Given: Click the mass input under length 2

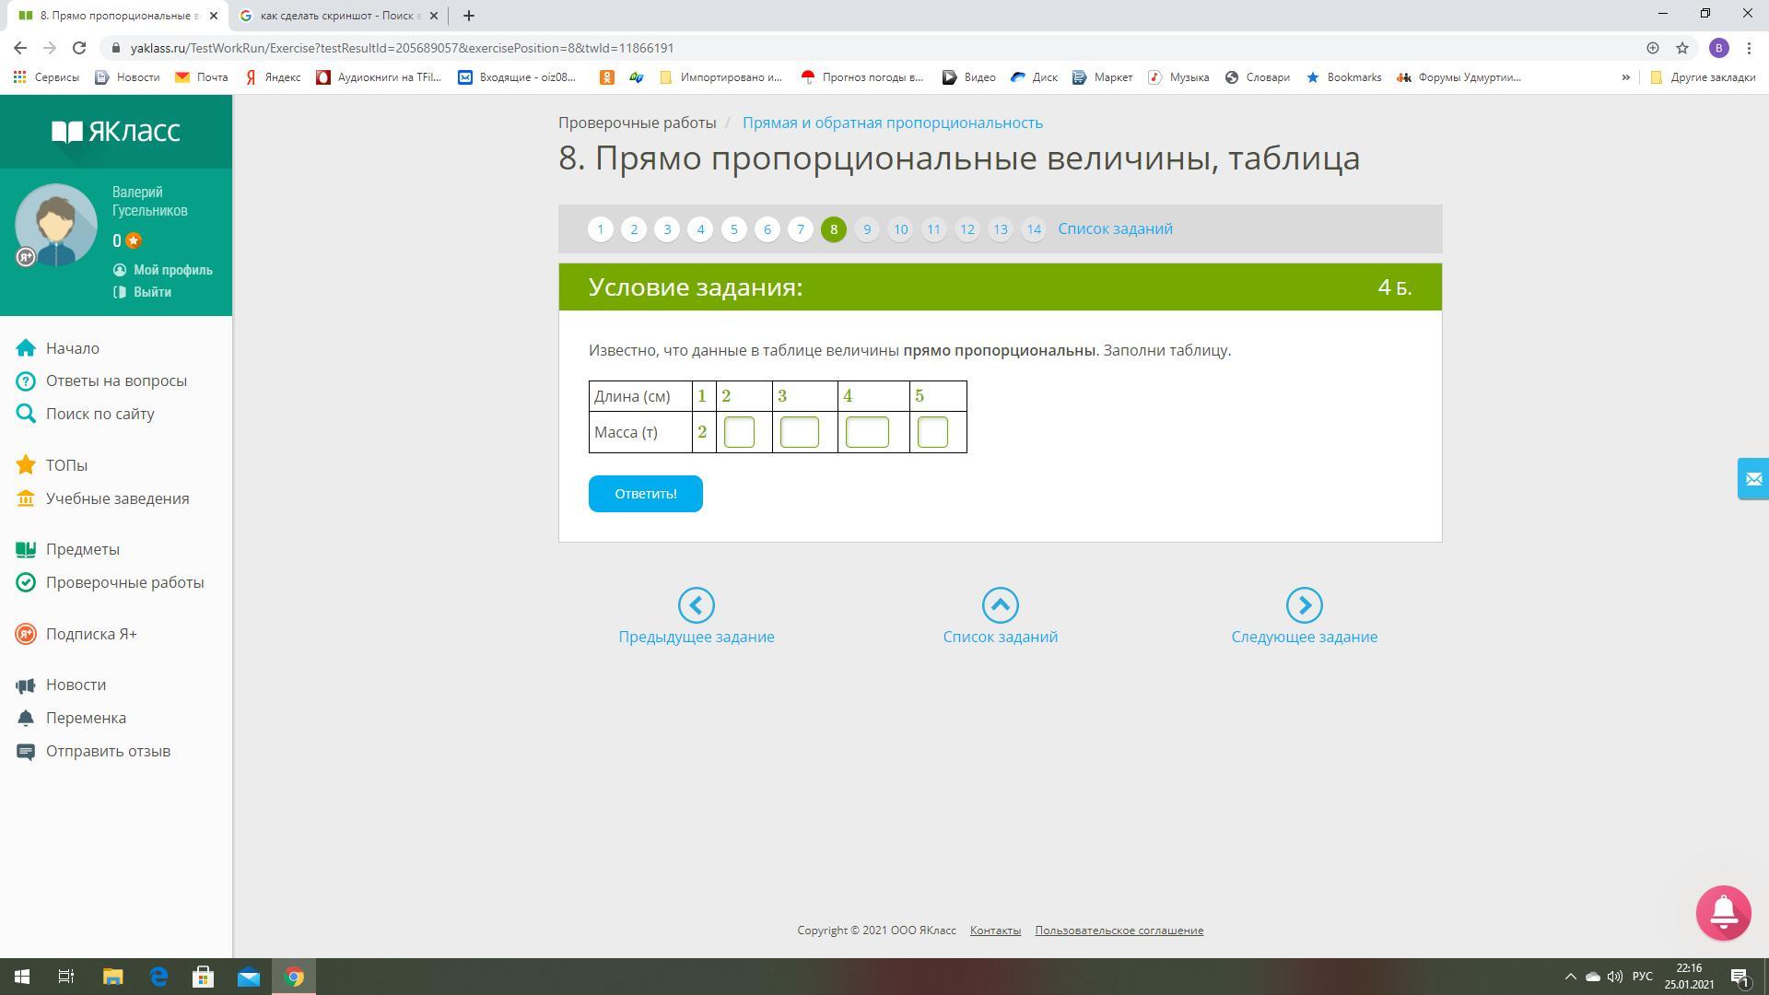Looking at the screenshot, I should pos(739,432).
